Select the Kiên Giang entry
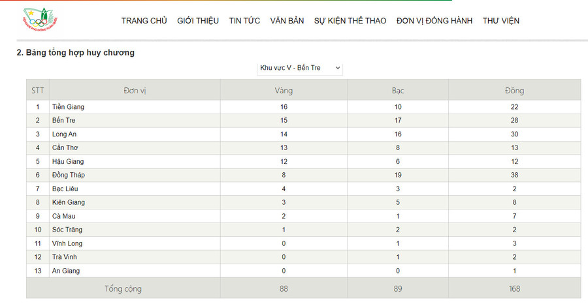This screenshot has width=588, height=306. coord(69,202)
